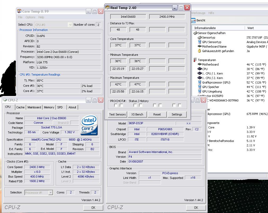
Task: Open Real Temp Settings
Action: point(177,114)
